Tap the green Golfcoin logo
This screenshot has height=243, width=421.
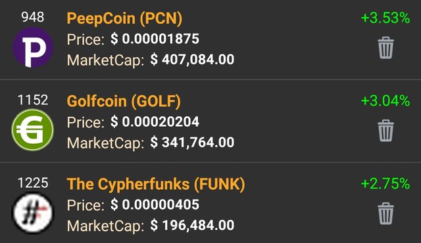coord(33,129)
